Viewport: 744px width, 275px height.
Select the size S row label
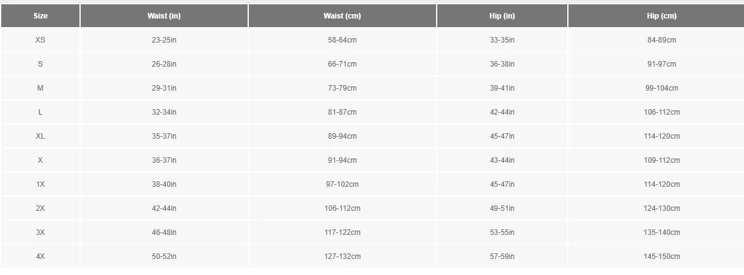coord(40,64)
